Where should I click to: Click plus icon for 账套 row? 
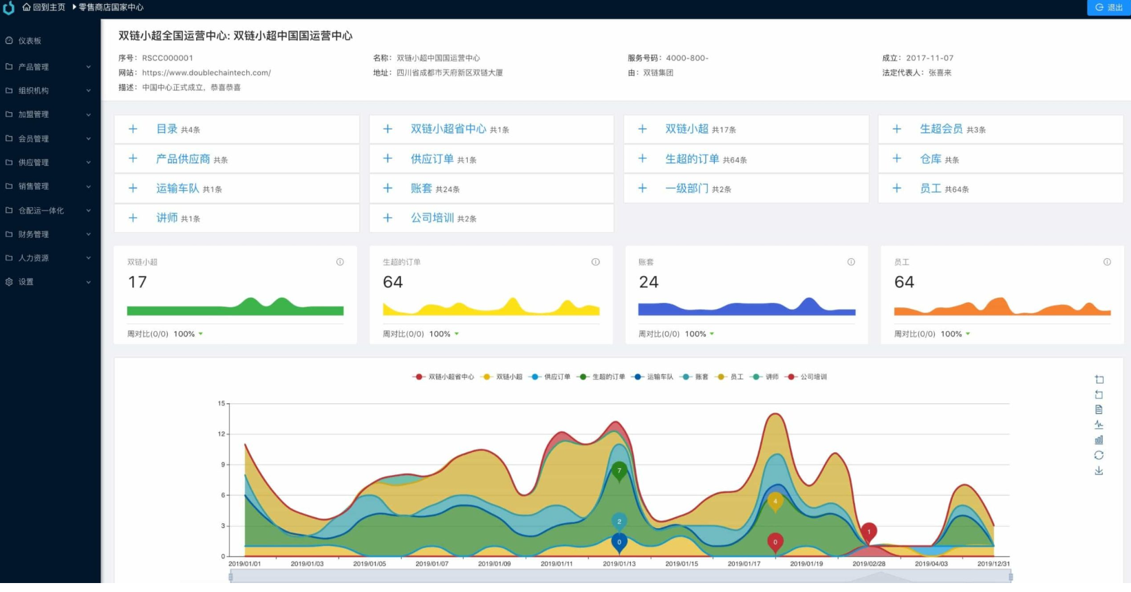387,188
